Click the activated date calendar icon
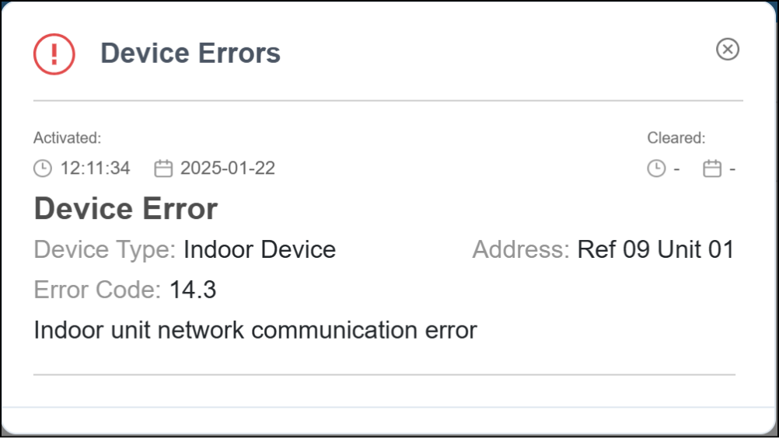 click(163, 168)
